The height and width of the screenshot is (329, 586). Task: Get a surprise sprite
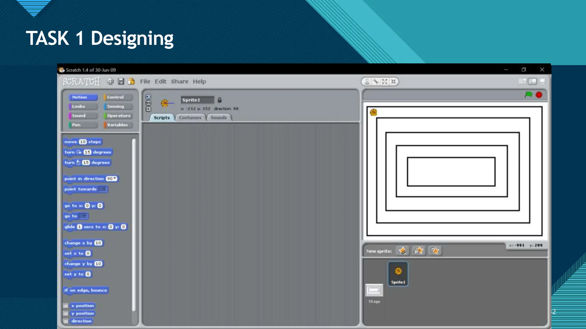435,251
